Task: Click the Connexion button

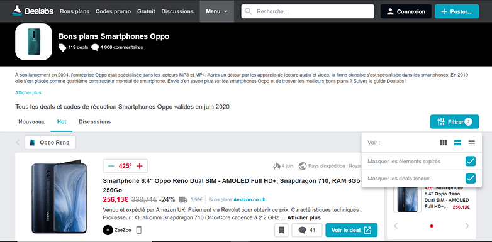Action: [406, 11]
